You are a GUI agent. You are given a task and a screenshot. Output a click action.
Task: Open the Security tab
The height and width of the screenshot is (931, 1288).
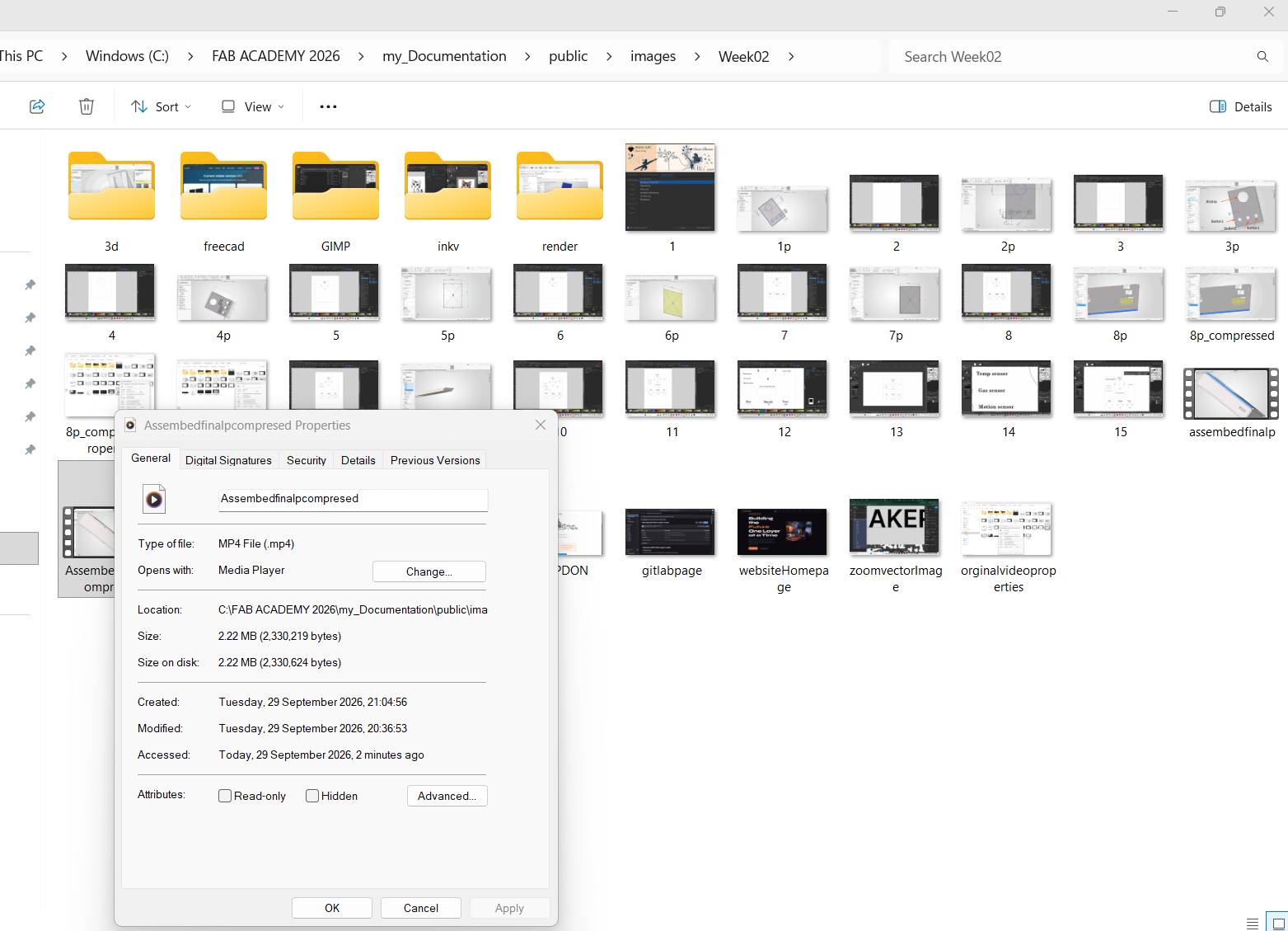(x=307, y=460)
